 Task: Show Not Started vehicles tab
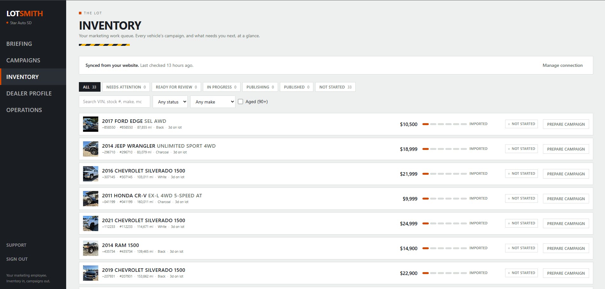[x=335, y=87]
